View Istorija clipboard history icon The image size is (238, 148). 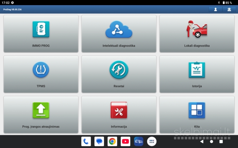click(x=197, y=70)
